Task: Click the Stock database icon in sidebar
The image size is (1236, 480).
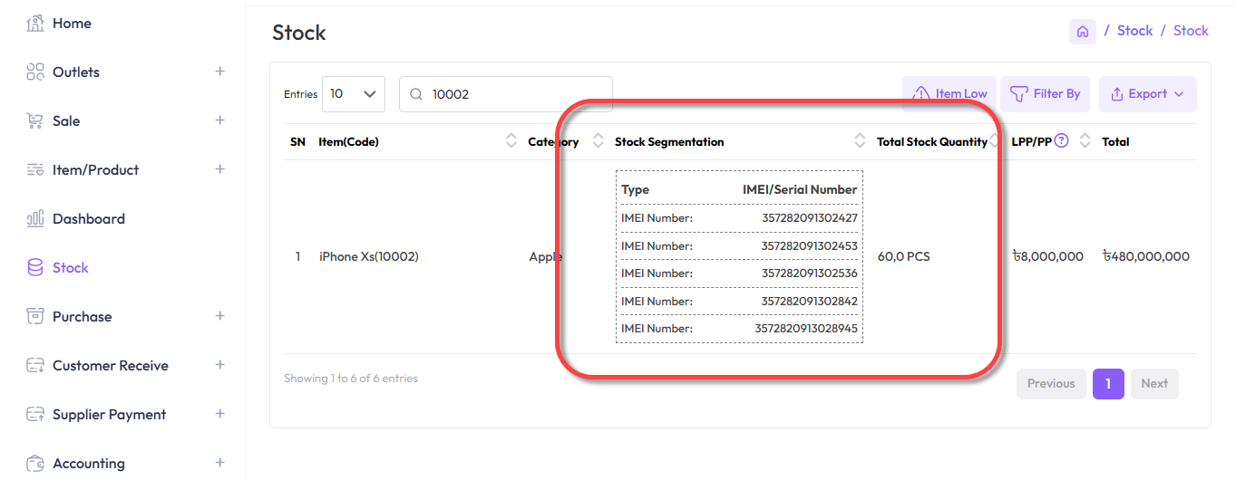Action: tap(35, 268)
